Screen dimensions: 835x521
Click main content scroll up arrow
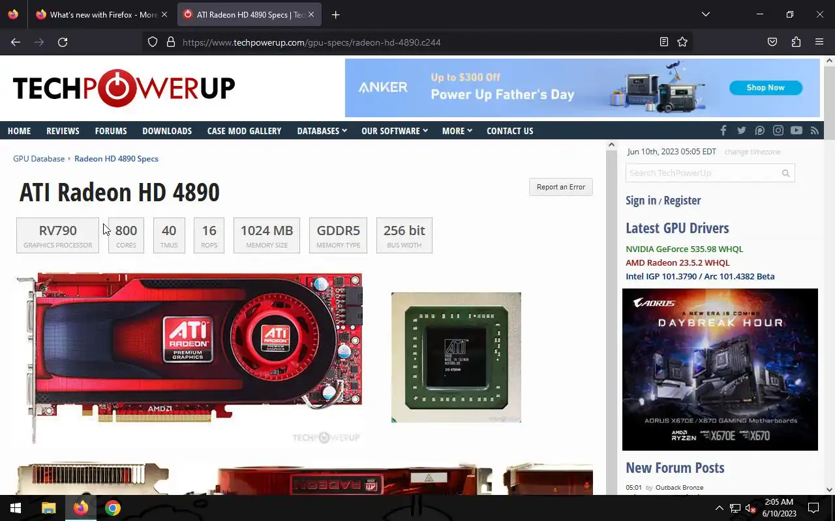(x=611, y=145)
